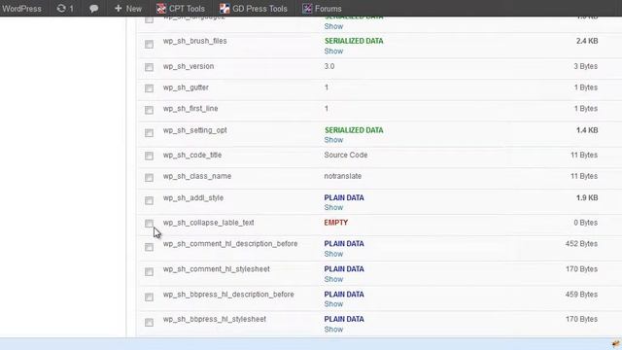
Task: Click the 'Source Code' value
Action: [x=346, y=155]
